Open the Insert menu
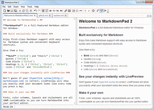 pyautogui.click(x=16, y=7)
